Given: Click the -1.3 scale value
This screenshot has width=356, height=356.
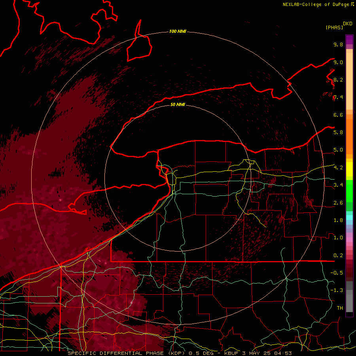Looking at the screenshot, I should 337,290.
